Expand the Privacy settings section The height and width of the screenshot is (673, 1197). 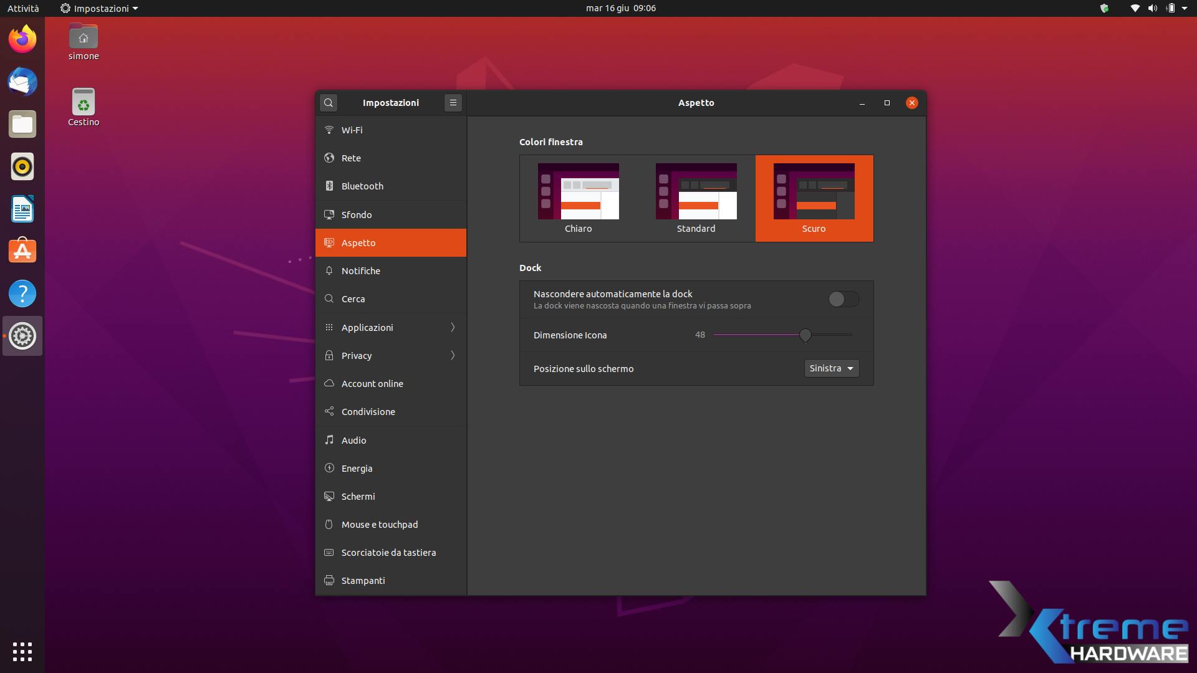point(391,355)
